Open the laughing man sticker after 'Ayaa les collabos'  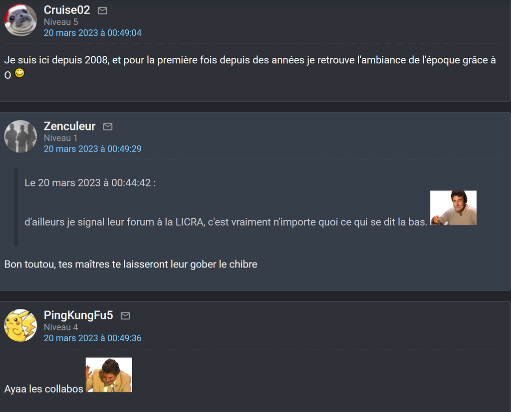109,375
